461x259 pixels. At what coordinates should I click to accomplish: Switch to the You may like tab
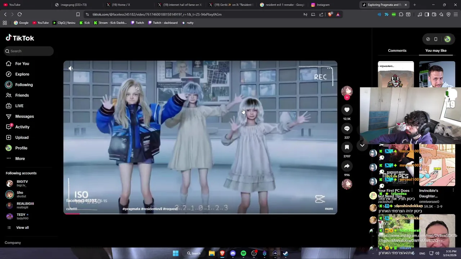(436, 51)
